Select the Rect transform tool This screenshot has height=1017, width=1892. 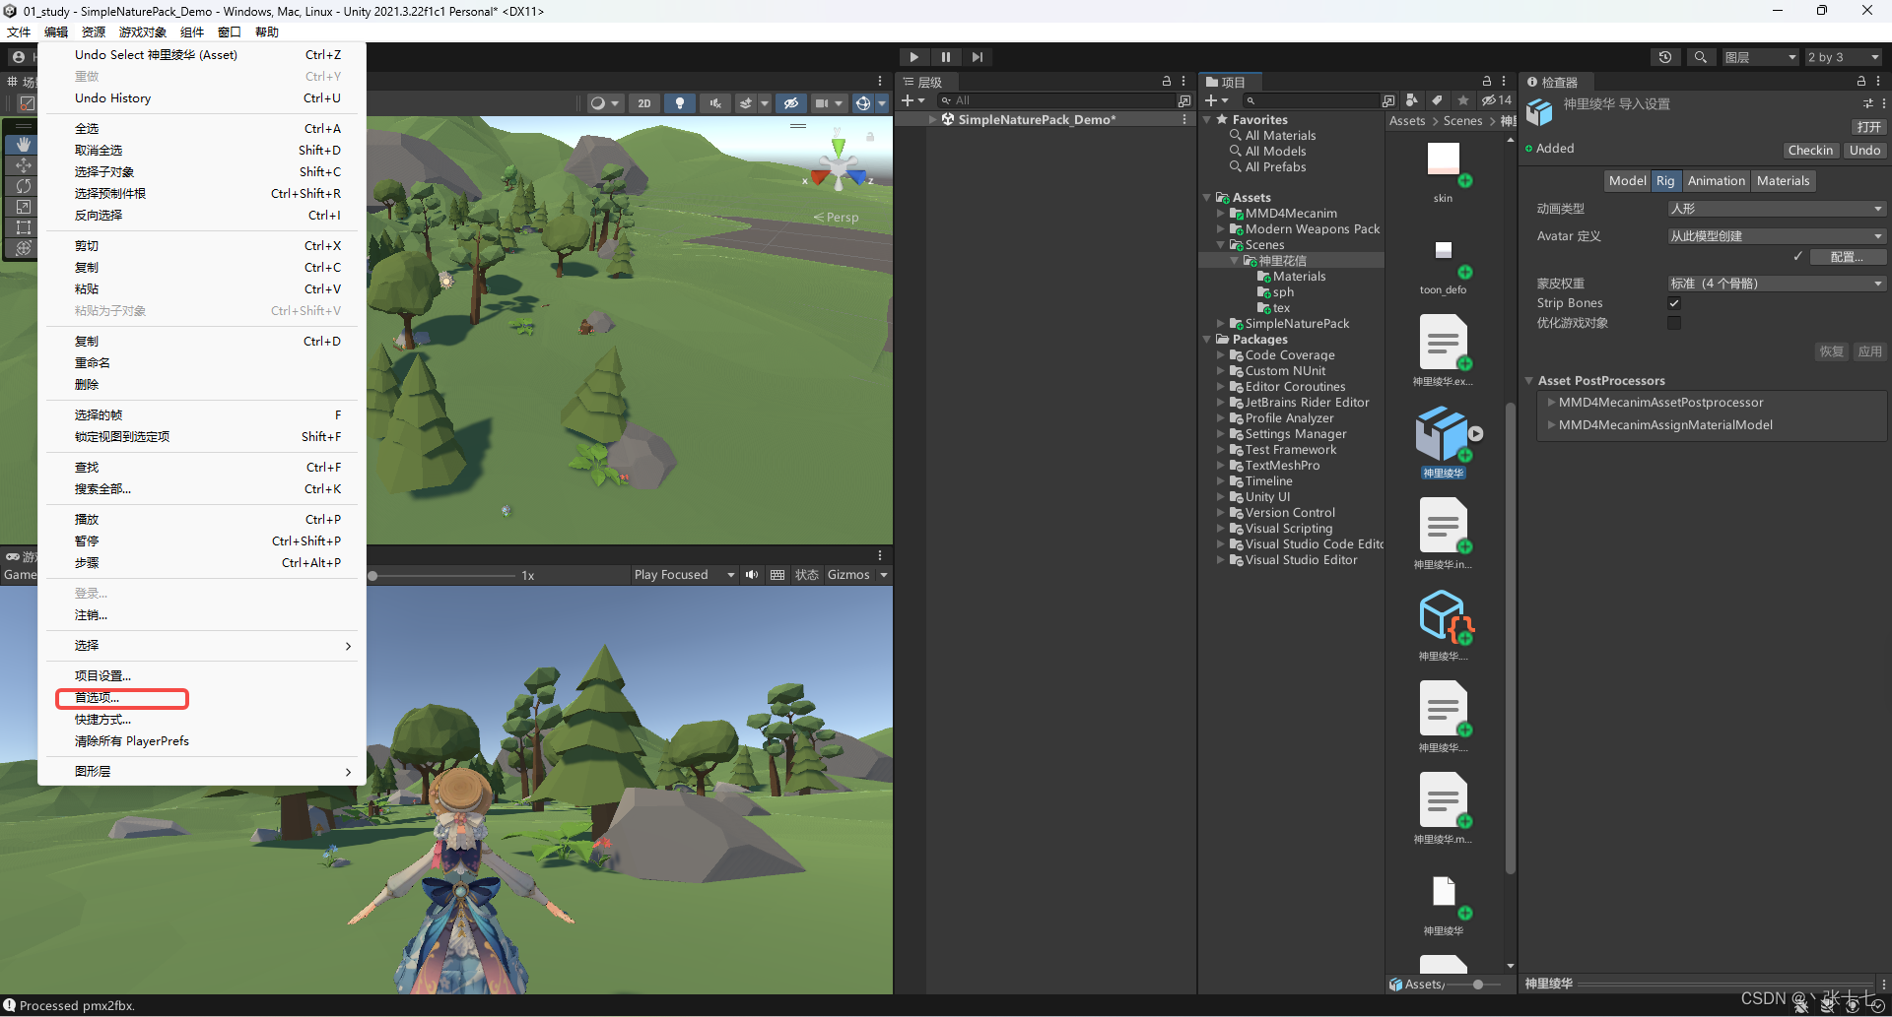click(x=24, y=227)
